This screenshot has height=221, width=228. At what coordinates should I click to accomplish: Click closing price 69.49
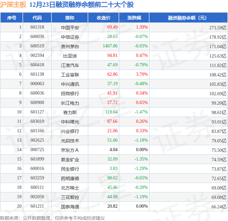(x=112, y=27)
